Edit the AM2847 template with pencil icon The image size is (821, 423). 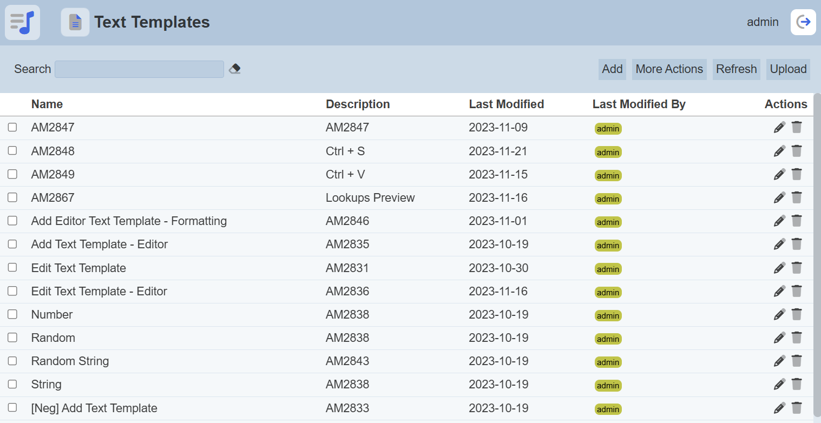pyautogui.click(x=779, y=128)
